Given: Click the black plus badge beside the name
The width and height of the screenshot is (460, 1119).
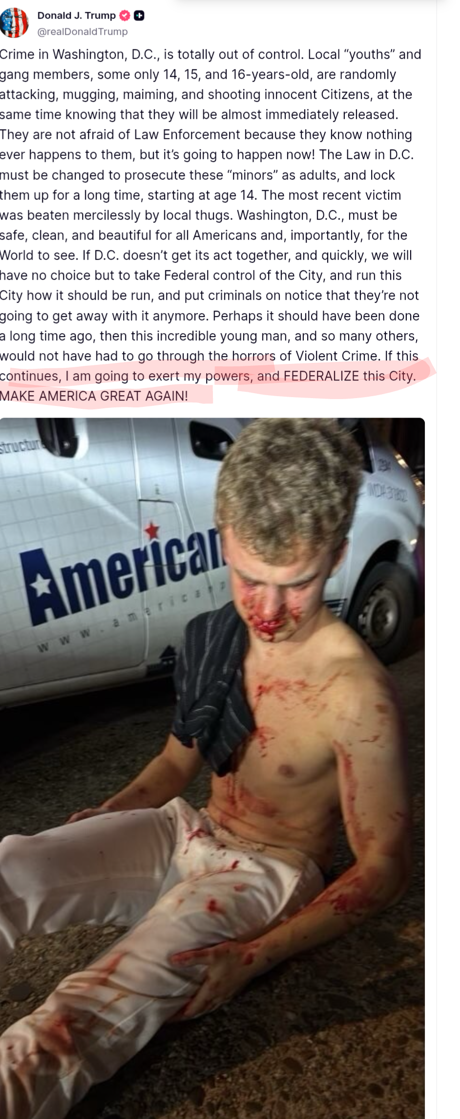Looking at the screenshot, I should (139, 16).
